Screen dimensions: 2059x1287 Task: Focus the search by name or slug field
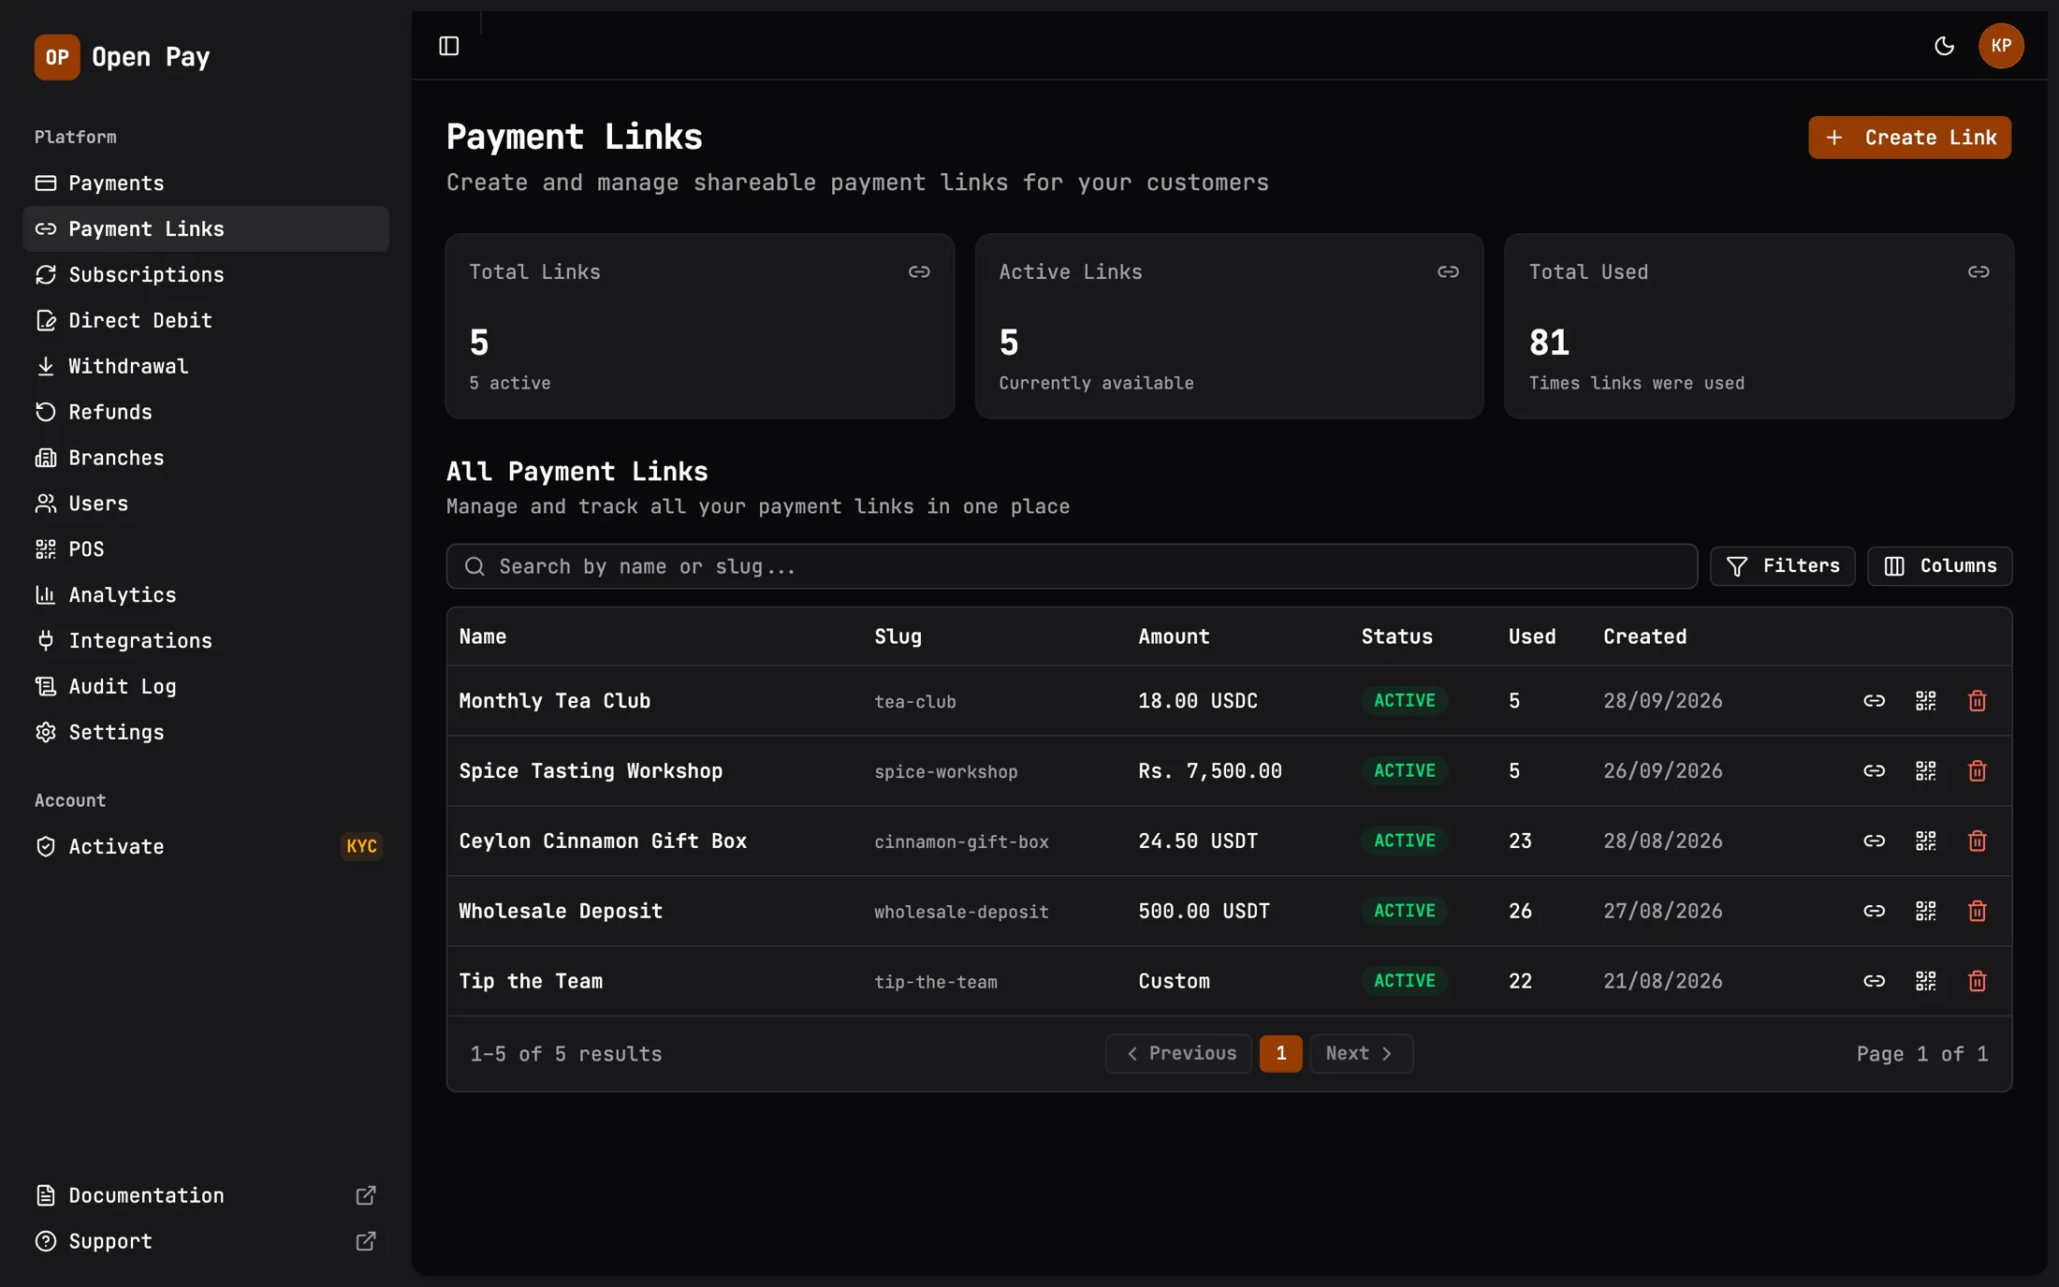coord(1072,566)
